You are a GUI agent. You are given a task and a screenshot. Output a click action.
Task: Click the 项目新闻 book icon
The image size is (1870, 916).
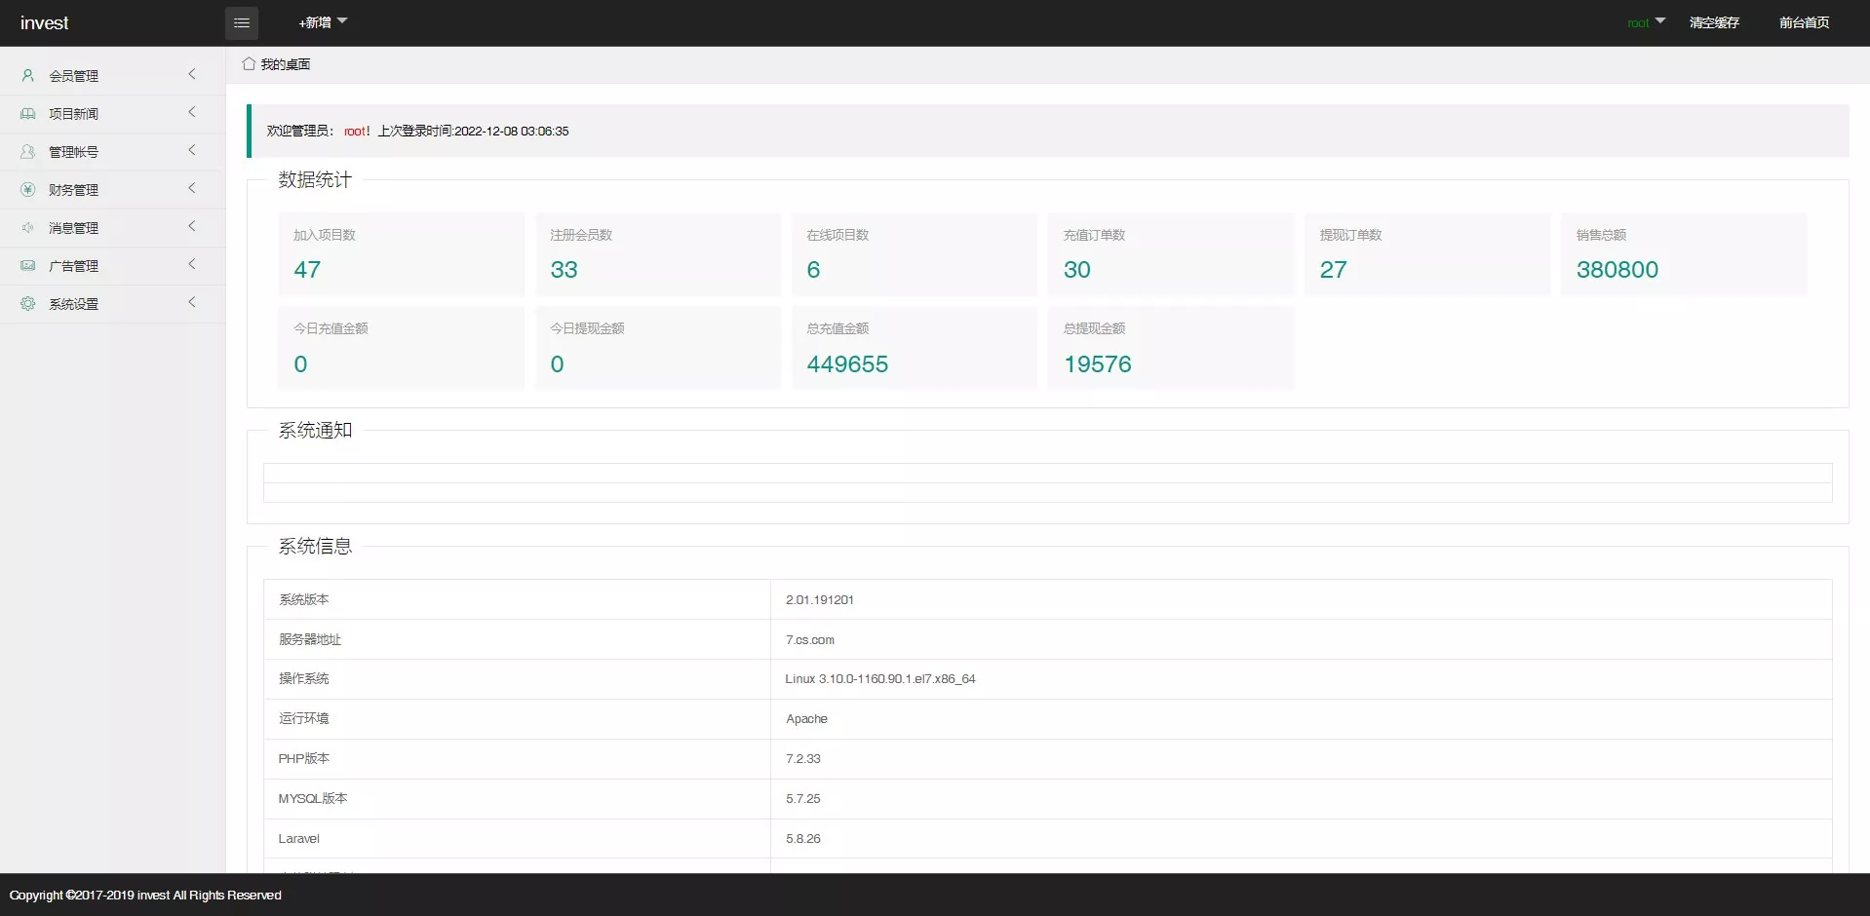28,113
